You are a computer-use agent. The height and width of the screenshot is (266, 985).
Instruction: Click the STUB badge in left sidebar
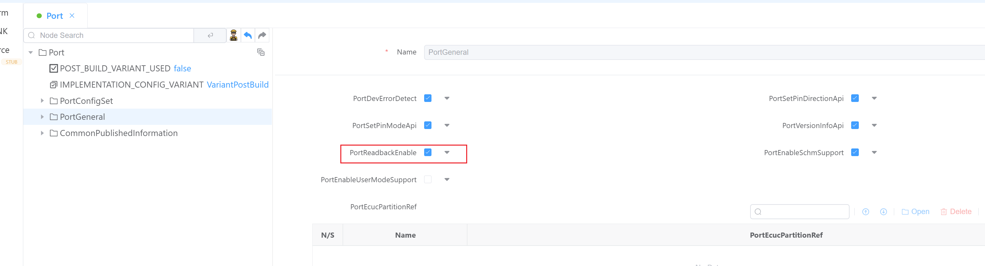point(11,62)
